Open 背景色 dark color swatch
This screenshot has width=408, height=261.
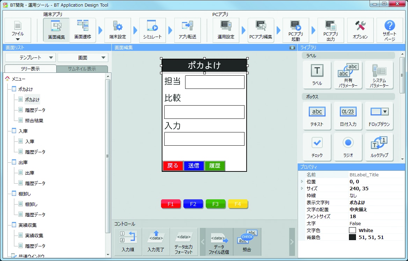tap(352, 237)
